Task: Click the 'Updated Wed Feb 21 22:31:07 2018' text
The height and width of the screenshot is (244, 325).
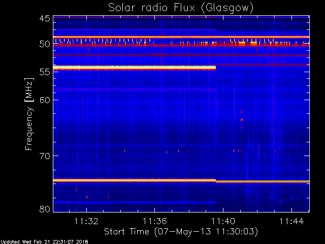Action: click(44, 242)
